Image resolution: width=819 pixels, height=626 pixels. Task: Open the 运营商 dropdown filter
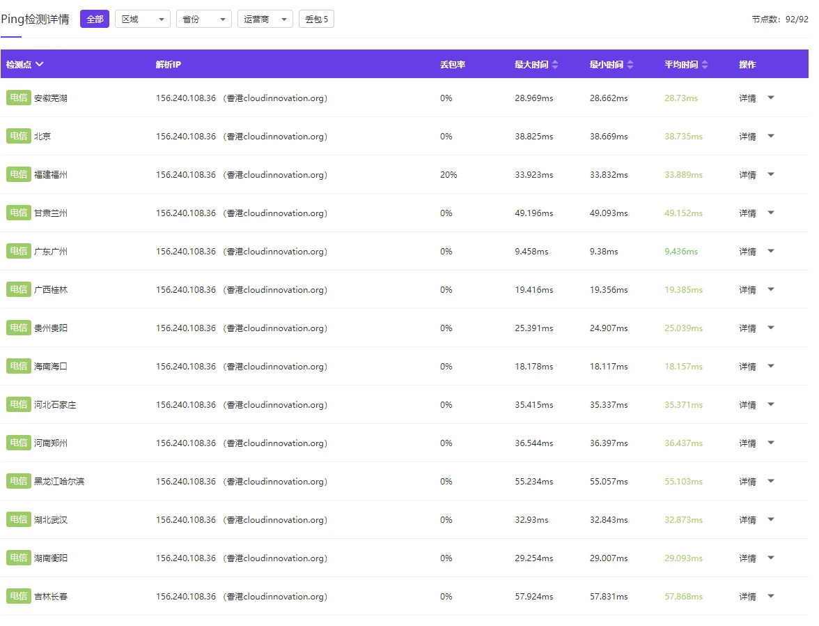pos(265,20)
